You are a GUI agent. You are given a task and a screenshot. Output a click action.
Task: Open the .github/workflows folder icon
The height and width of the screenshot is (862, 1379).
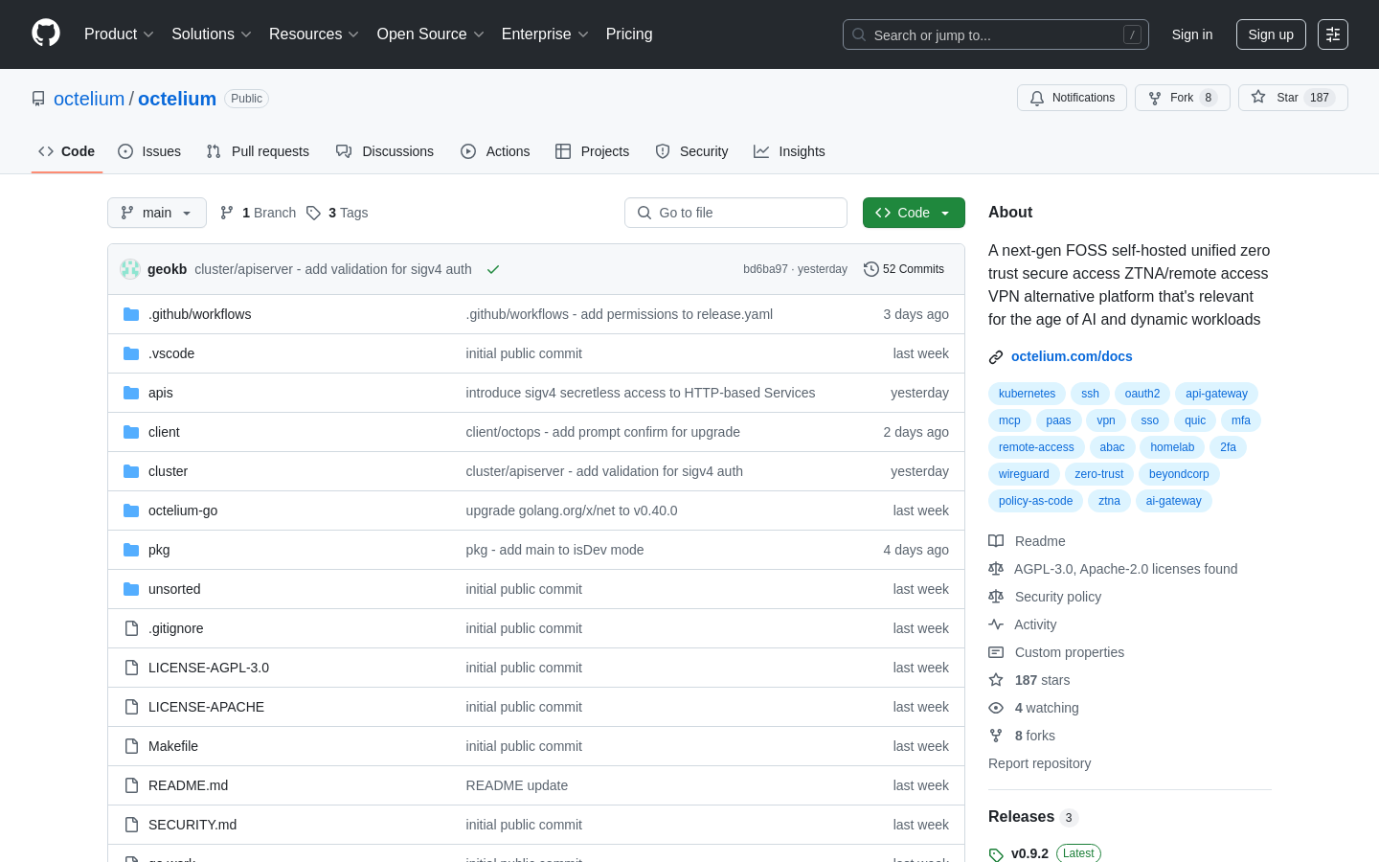coord(131,314)
